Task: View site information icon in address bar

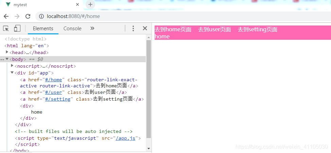Action: coord(41,16)
